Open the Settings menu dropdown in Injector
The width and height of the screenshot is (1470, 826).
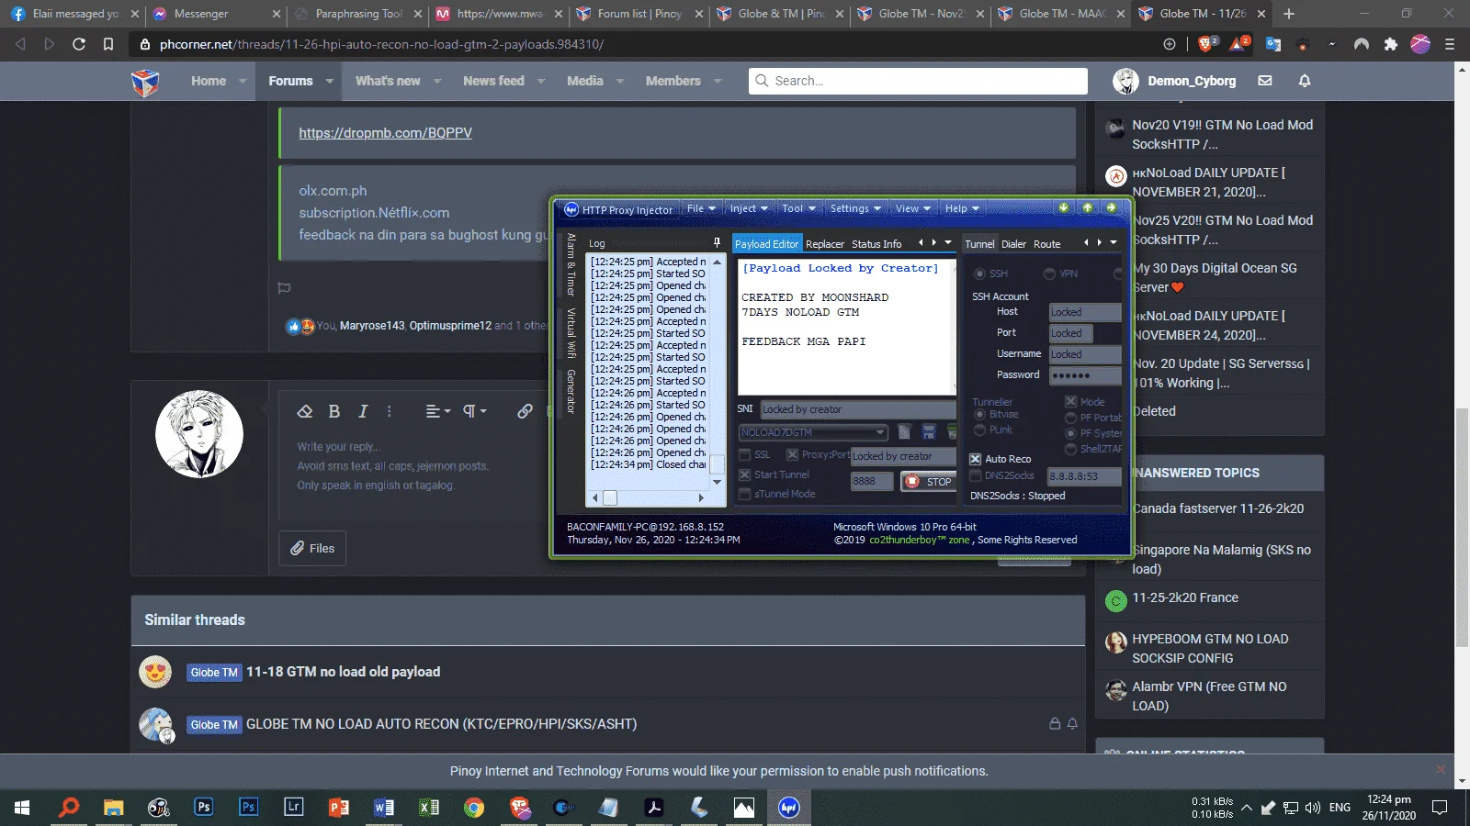pyautogui.click(x=855, y=208)
